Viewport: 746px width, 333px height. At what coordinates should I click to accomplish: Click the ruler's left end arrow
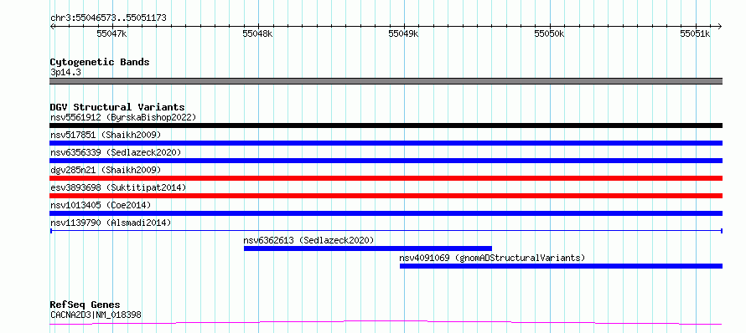coord(52,26)
